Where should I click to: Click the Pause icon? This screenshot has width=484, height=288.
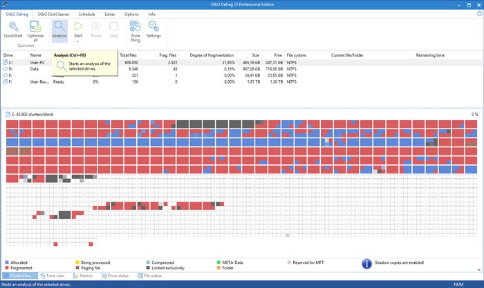(96, 26)
